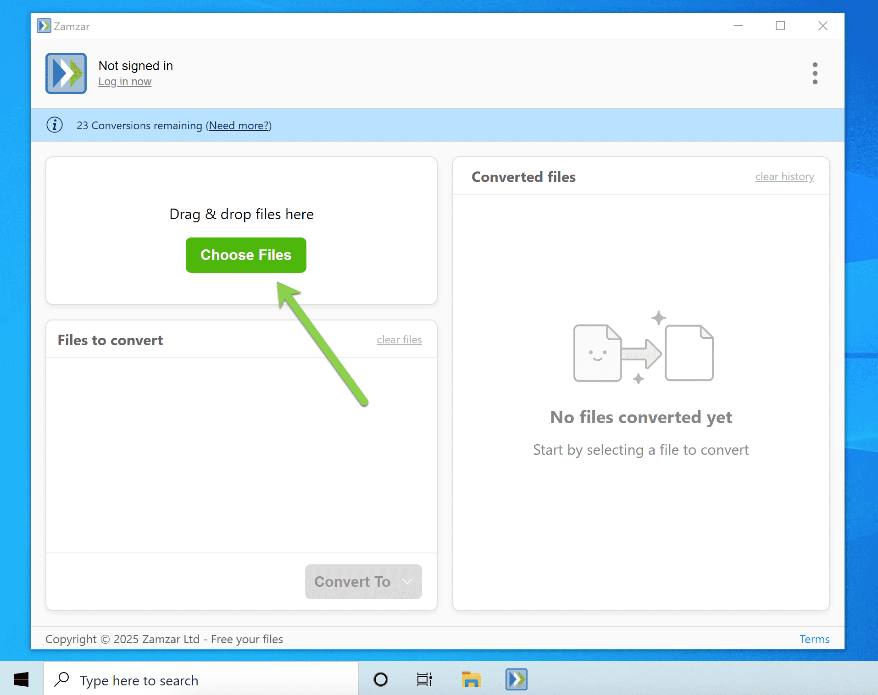Clear the converted files history
Image resolution: width=878 pixels, height=695 pixels.
[x=784, y=177]
